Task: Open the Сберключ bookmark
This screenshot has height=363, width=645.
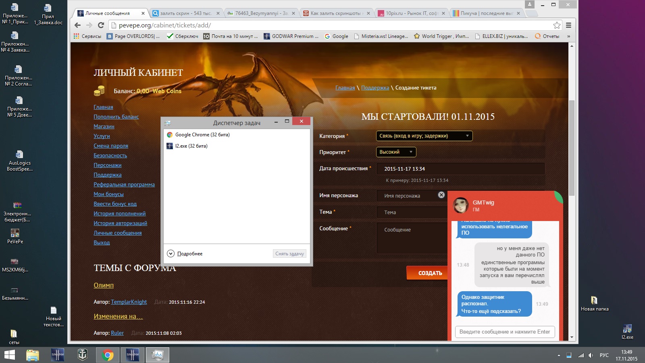Action: point(183,36)
